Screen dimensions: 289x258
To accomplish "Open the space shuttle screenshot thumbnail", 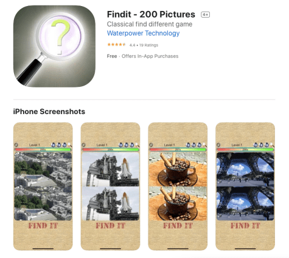I will click(x=110, y=186).
